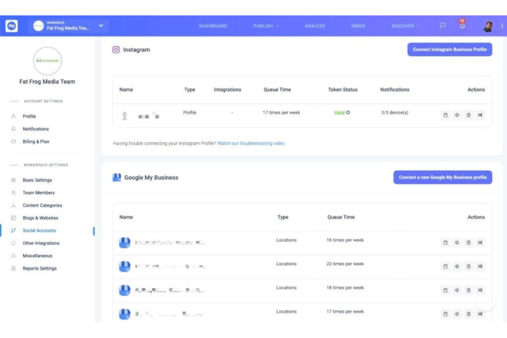Viewport: 507px width, 338px height.
Task: Open the Analyze tab
Action: 315,26
